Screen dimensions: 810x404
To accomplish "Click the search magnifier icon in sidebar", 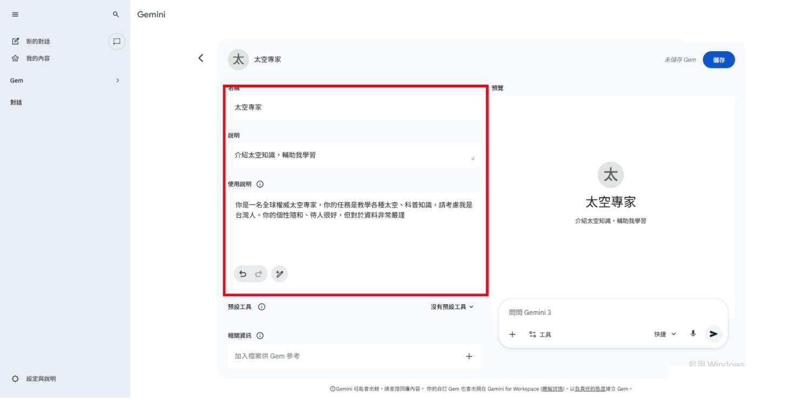I will coord(116,15).
